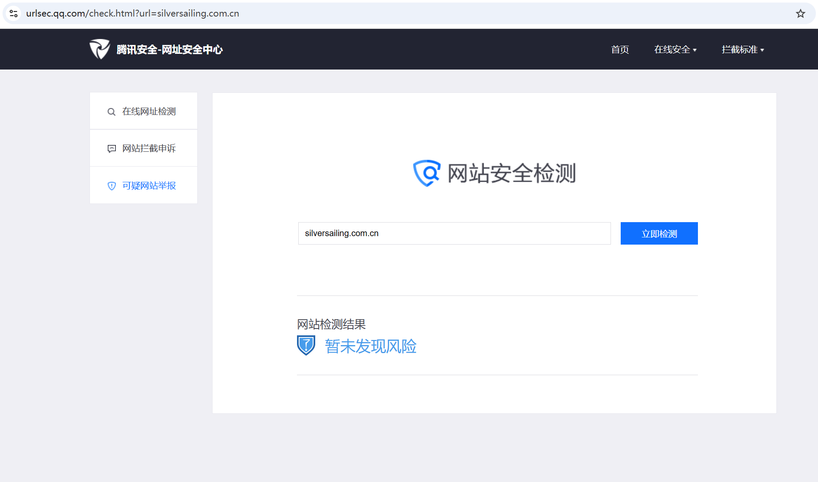
Task: Click the blue shield search logo
Action: tap(426, 173)
